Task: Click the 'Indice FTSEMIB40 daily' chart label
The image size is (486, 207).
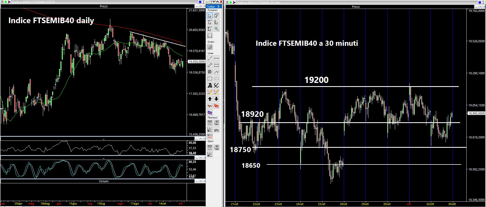Action: click(x=51, y=21)
